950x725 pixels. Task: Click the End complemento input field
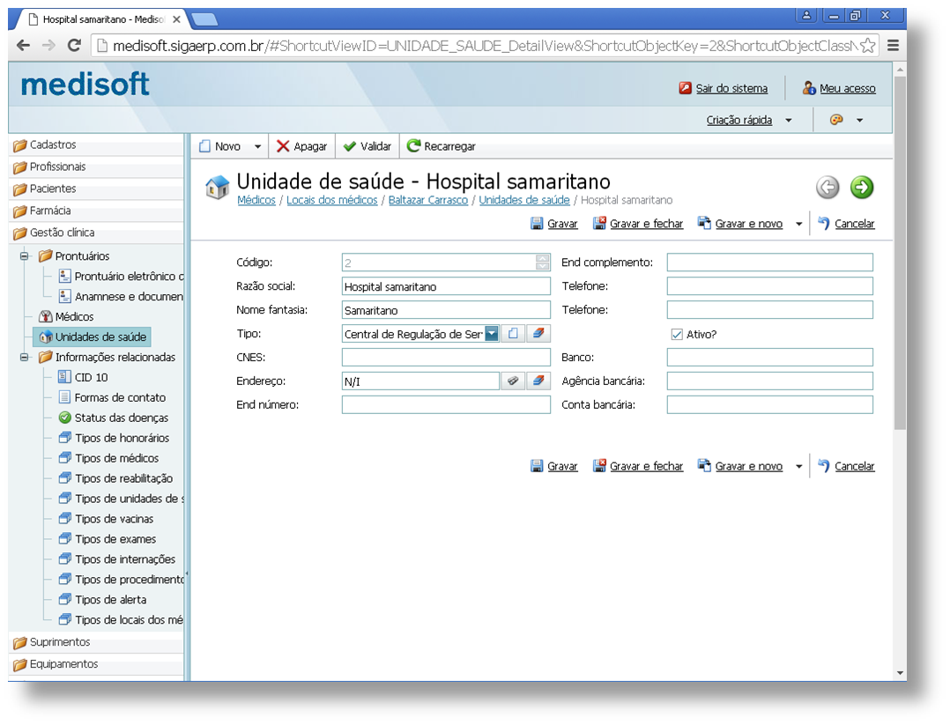[770, 263]
